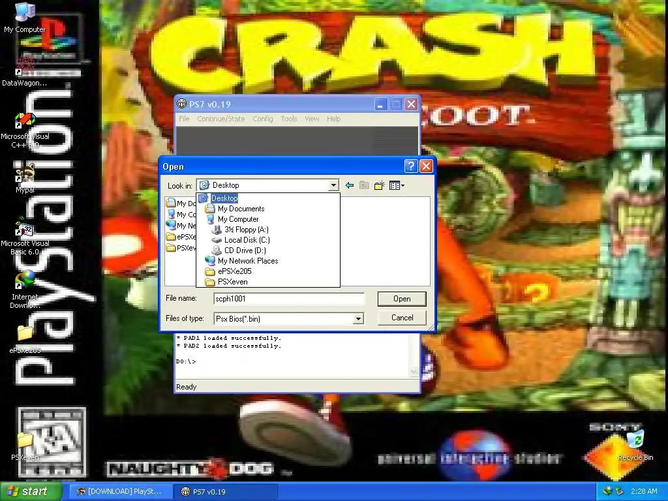Open the Help menu in PS7

click(x=333, y=119)
